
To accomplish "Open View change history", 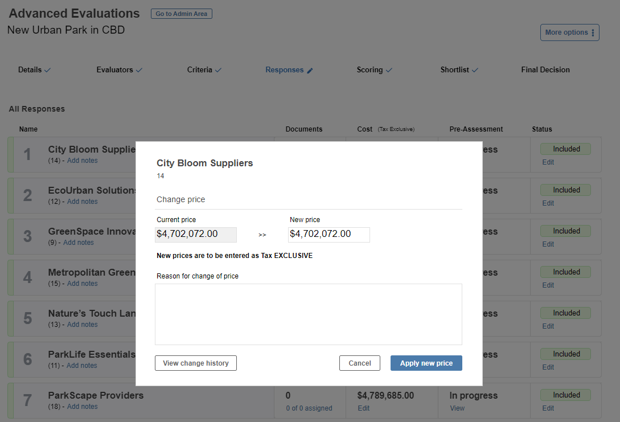I will click(196, 363).
